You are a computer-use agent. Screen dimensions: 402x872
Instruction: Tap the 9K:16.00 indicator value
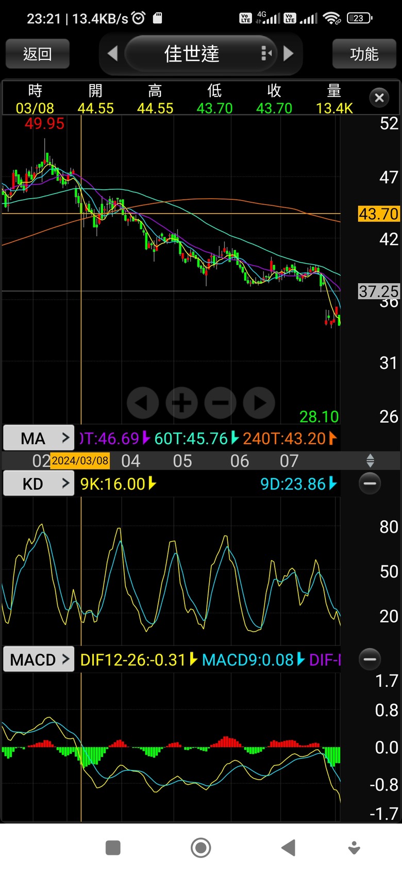coord(113,484)
